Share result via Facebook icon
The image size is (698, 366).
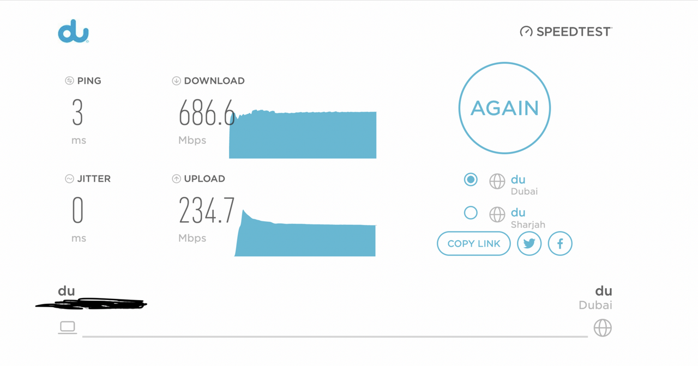(560, 243)
